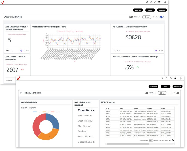
Task: Click blue legend swatch in Ticket Priority chart
Action: [35, 112]
